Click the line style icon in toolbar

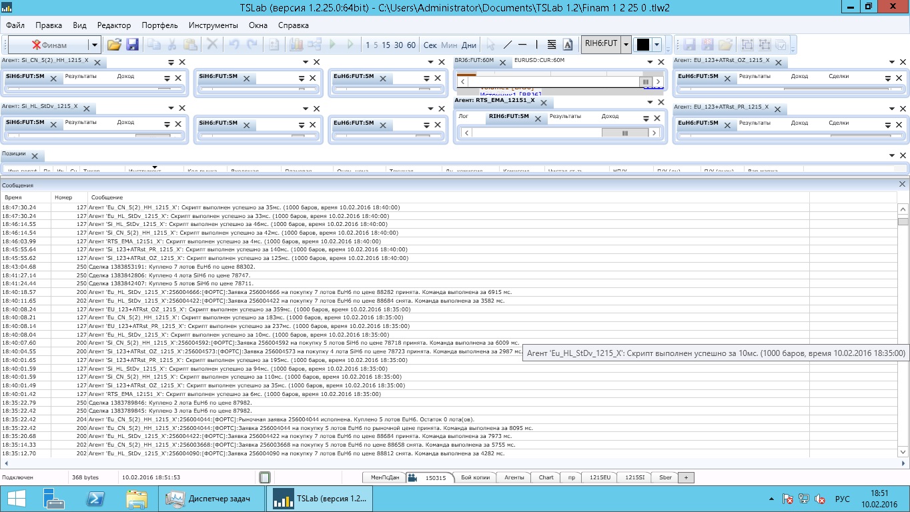(x=552, y=45)
